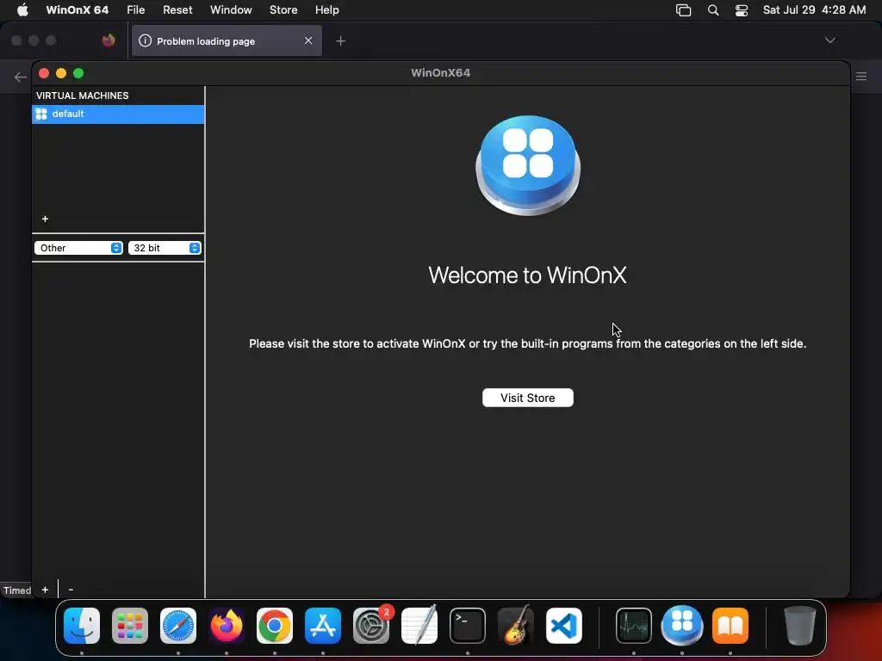Launch GarageBand from the Dock
882x661 pixels.
click(515, 625)
